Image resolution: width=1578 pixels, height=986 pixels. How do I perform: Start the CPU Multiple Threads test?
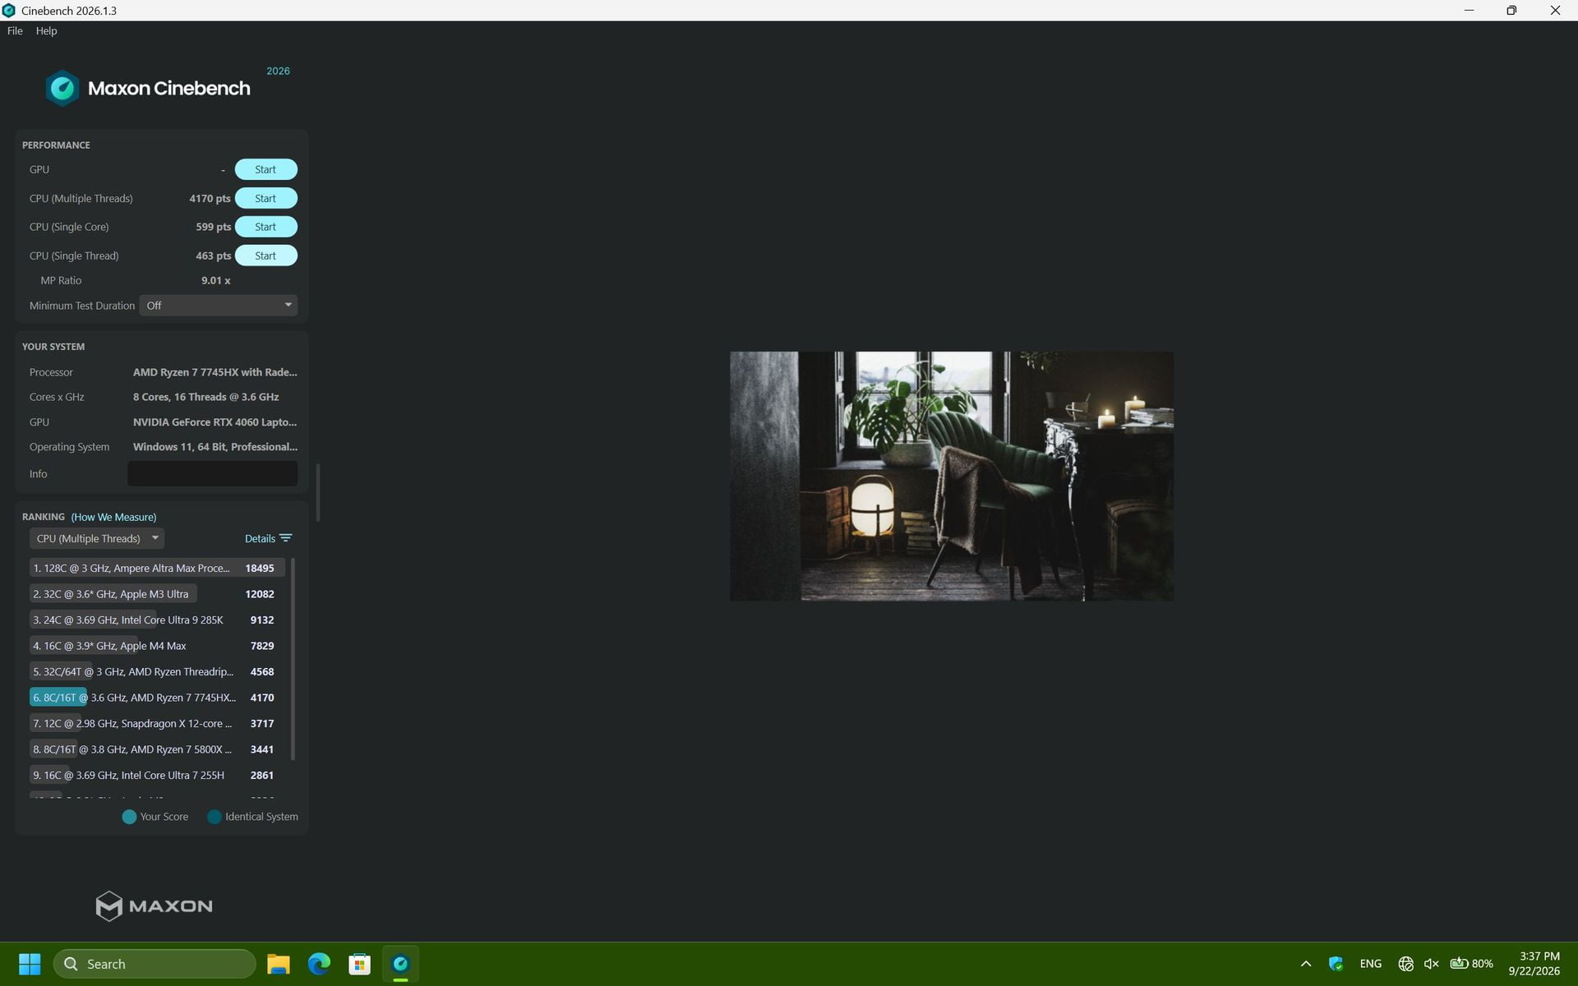(x=265, y=198)
